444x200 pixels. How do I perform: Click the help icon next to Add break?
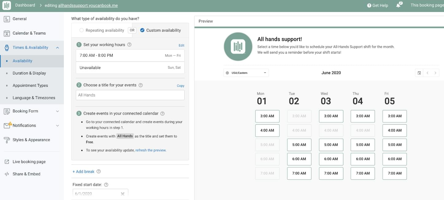coord(99,171)
